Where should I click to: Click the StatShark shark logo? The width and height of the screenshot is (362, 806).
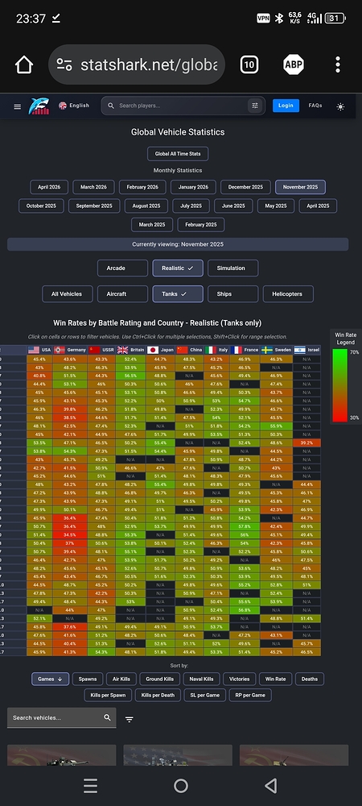tap(39, 106)
